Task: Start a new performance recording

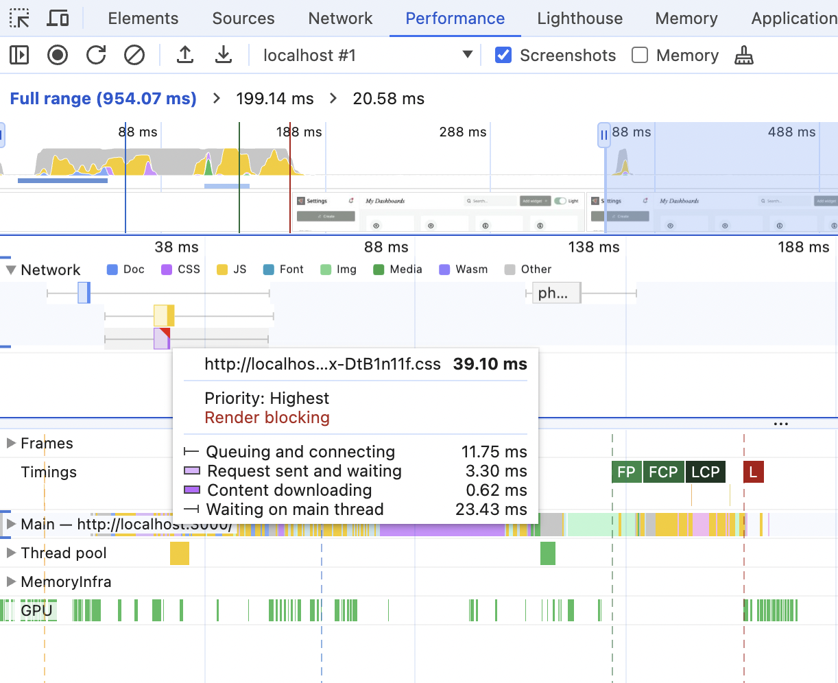Action: point(57,55)
